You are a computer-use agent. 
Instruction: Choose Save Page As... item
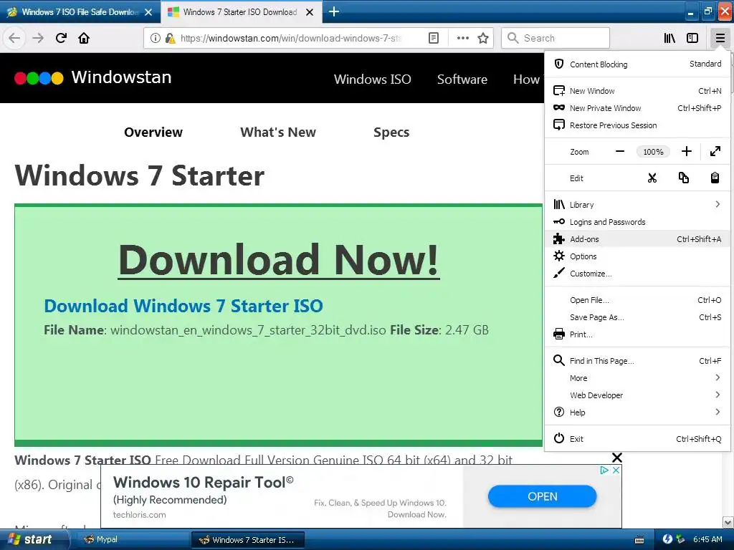coord(637,317)
